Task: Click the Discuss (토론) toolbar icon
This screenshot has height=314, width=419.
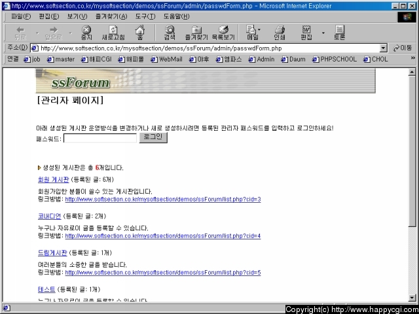Action: coord(339,33)
